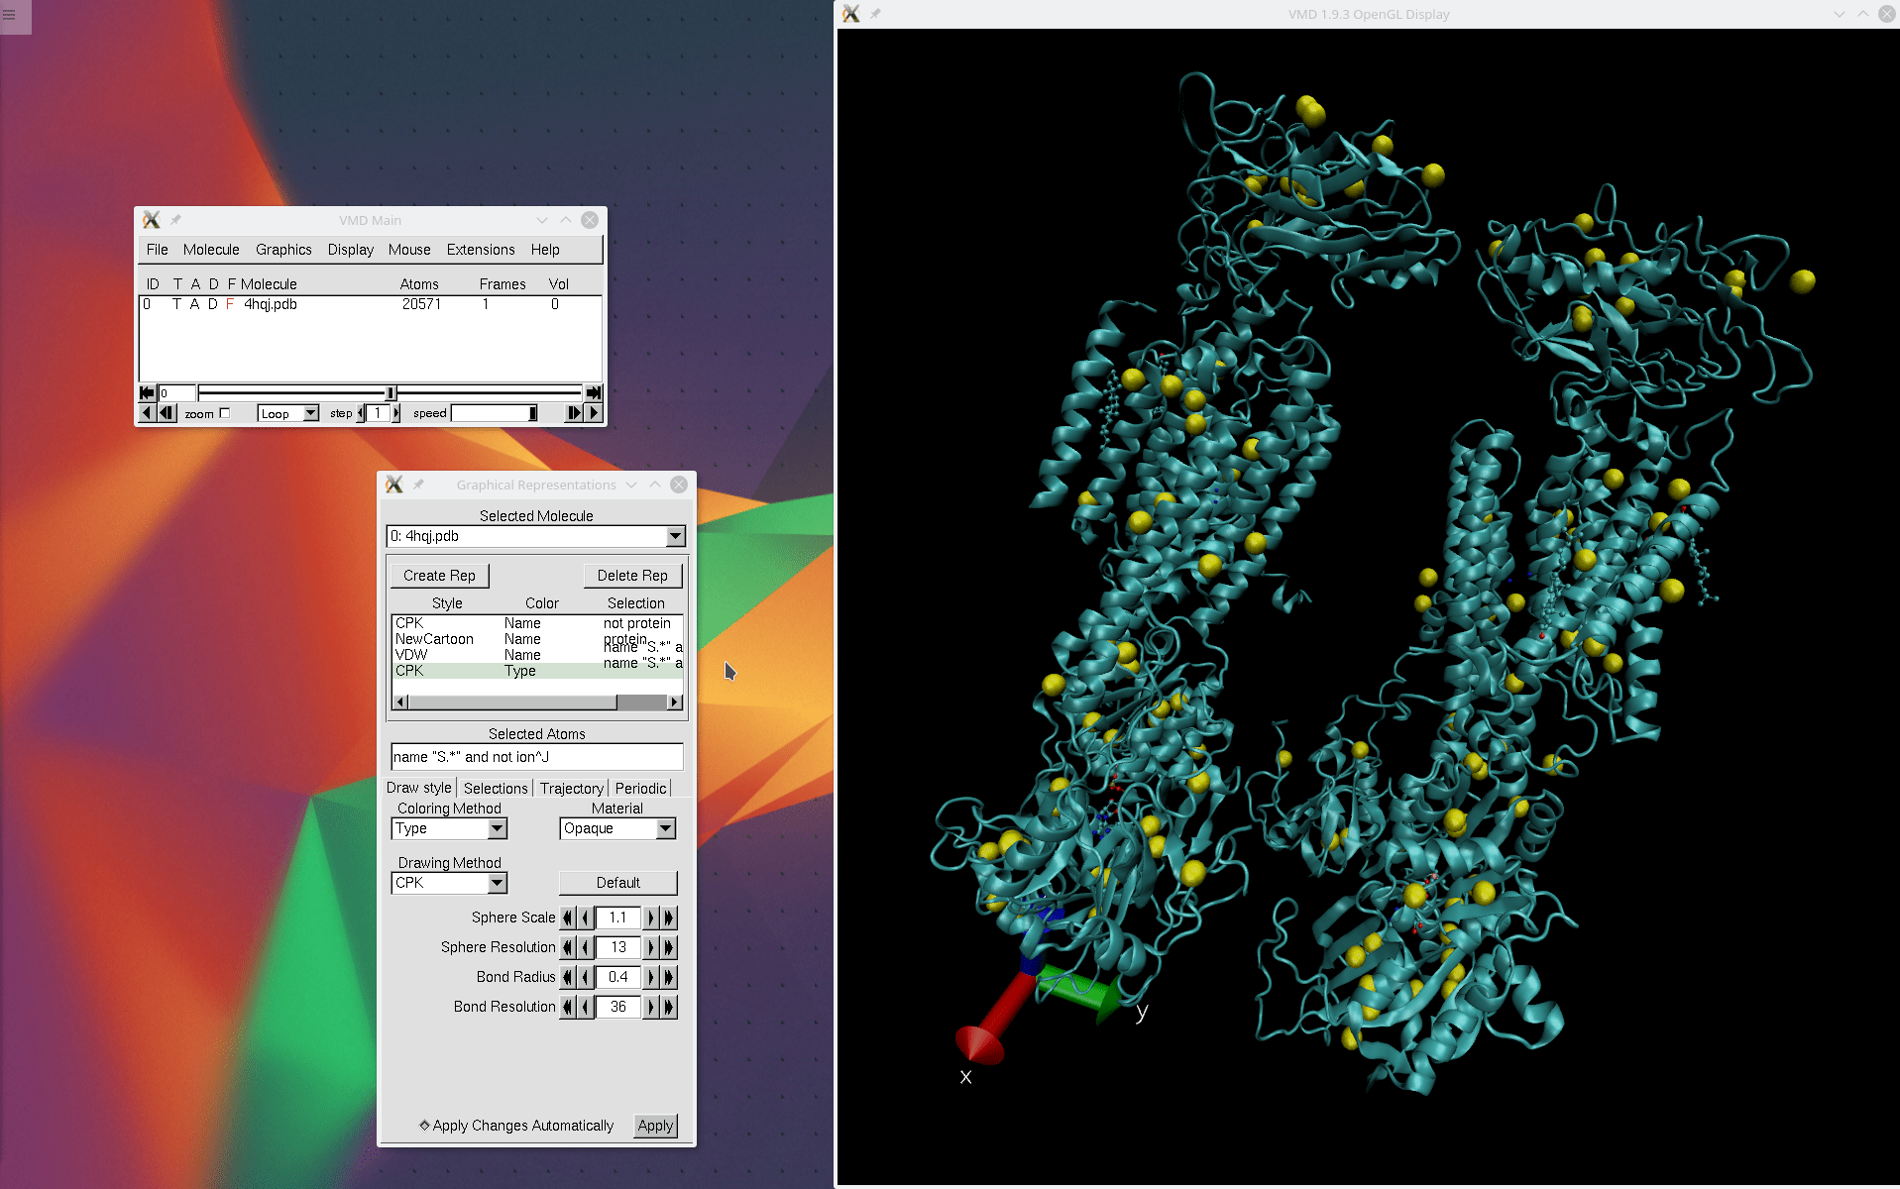The height and width of the screenshot is (1189, 1900).
Task: Toggle the D flag to hide 4hqj.pdb
Action: point(212,304)
